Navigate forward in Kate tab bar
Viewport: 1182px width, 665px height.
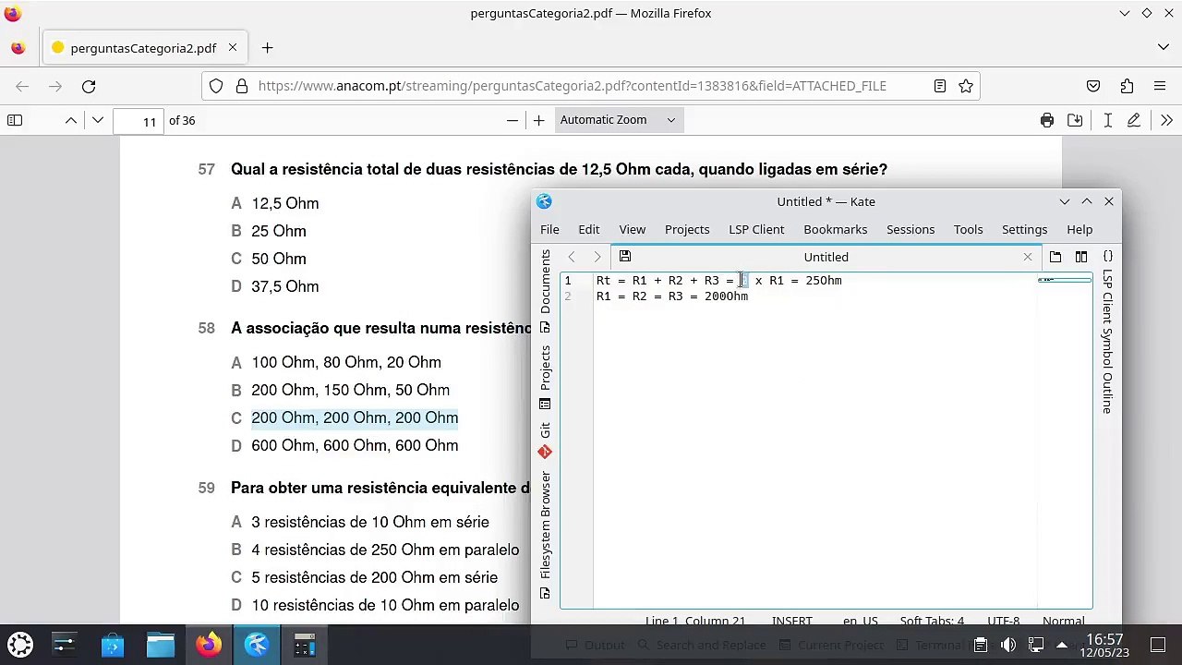[597, 257]
